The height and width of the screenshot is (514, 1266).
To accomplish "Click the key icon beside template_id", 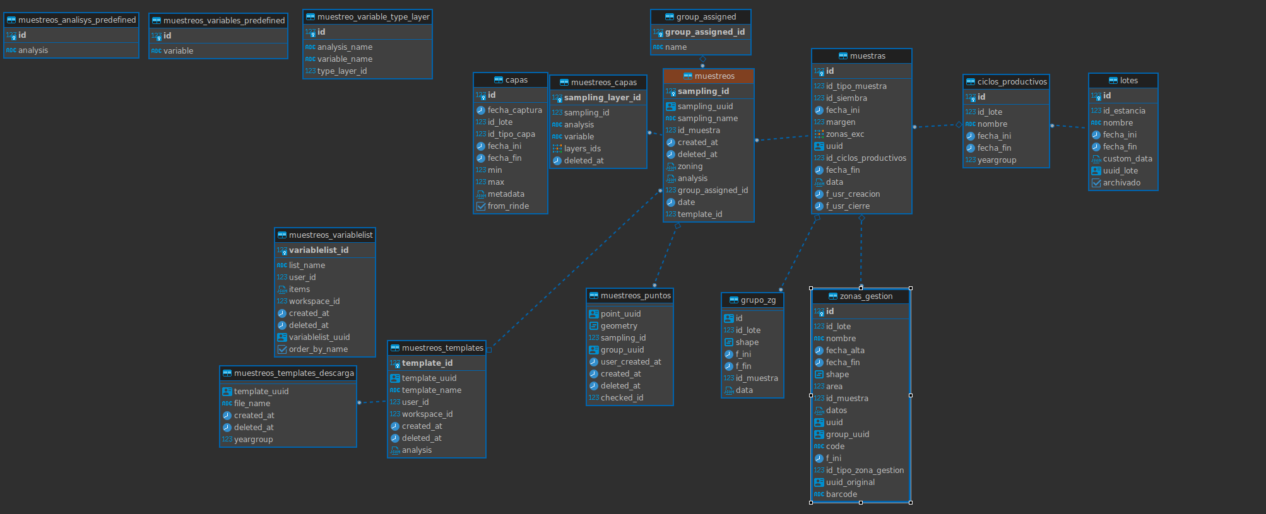I will point(395,364).
